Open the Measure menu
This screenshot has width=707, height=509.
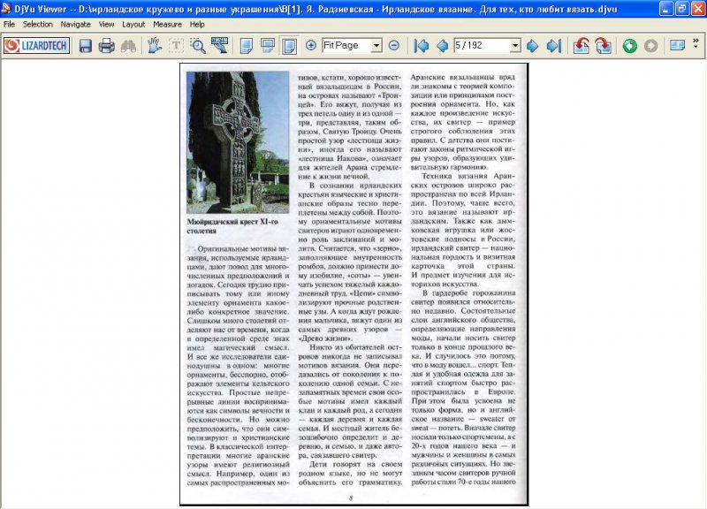pos(167,25)
